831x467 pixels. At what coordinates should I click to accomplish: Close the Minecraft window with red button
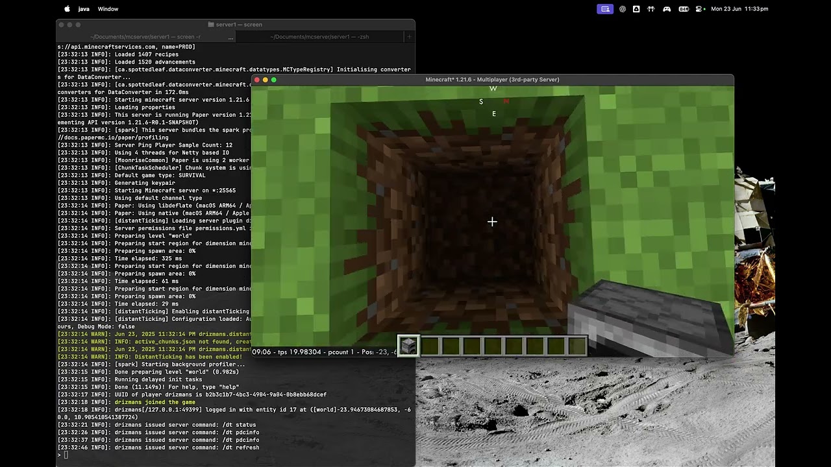point(257,80)
